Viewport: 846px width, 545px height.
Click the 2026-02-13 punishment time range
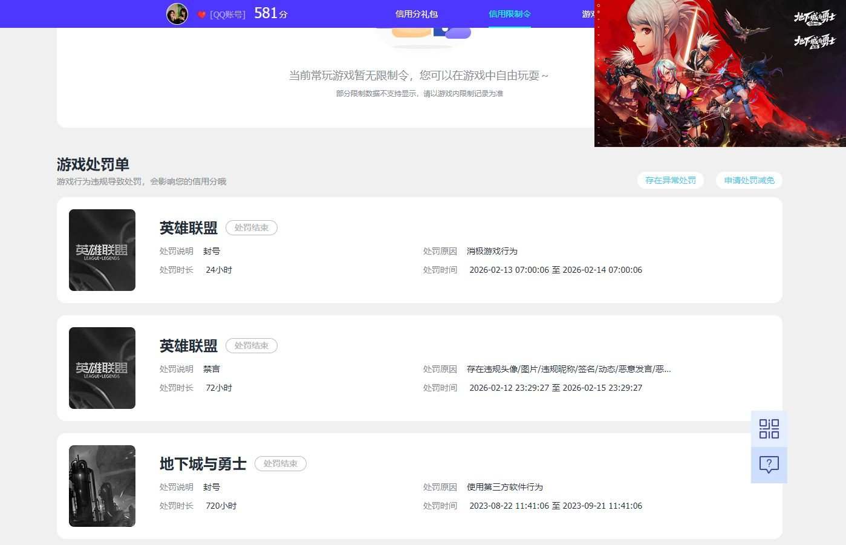pos(556,270)
